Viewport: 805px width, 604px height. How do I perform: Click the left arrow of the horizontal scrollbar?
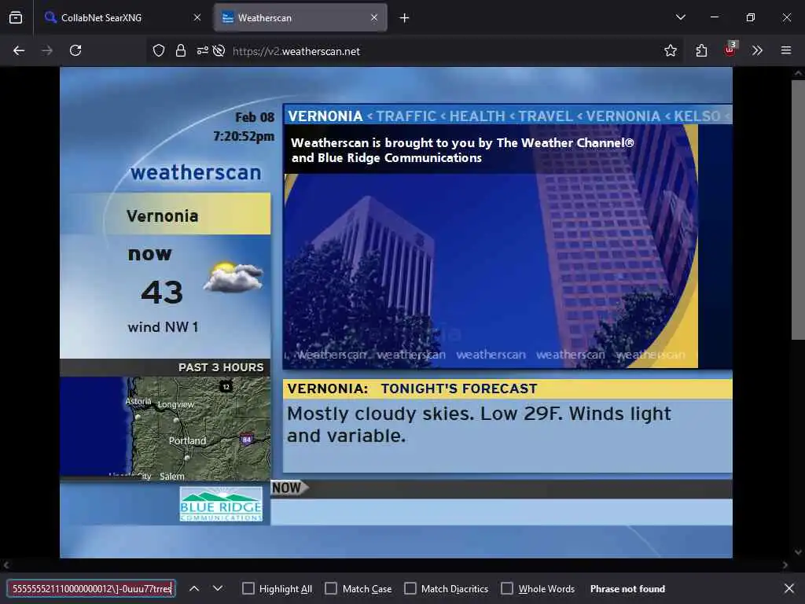pyautogui.click(x=6, y=565)
